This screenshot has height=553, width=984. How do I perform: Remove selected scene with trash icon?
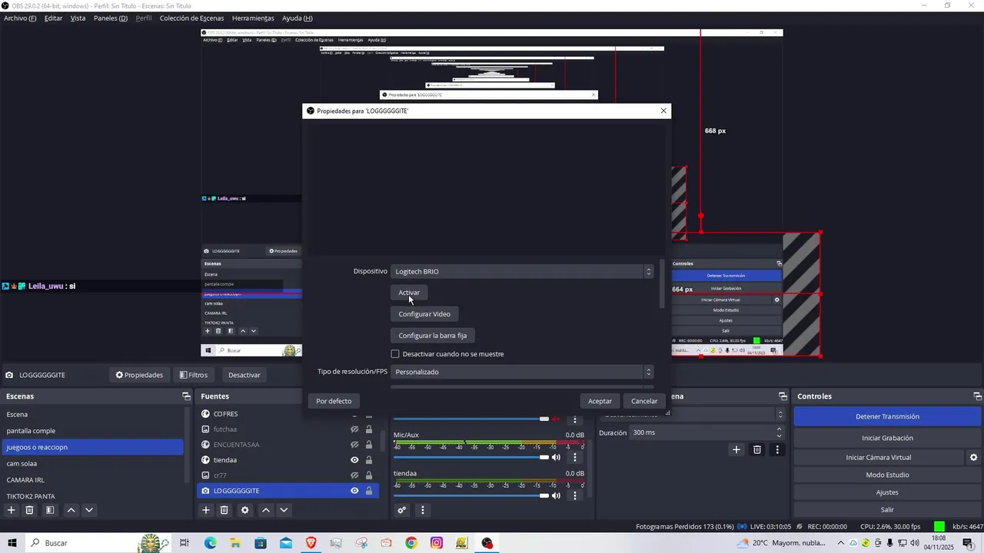(29, 510)
